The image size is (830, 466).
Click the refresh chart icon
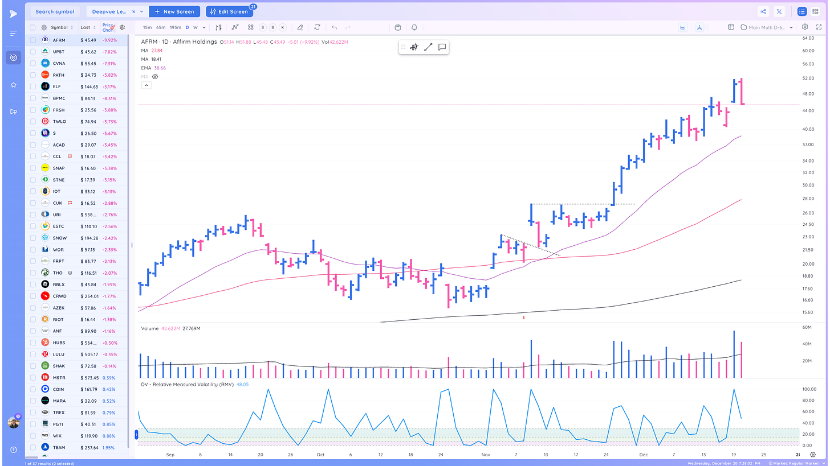point(317,27)
